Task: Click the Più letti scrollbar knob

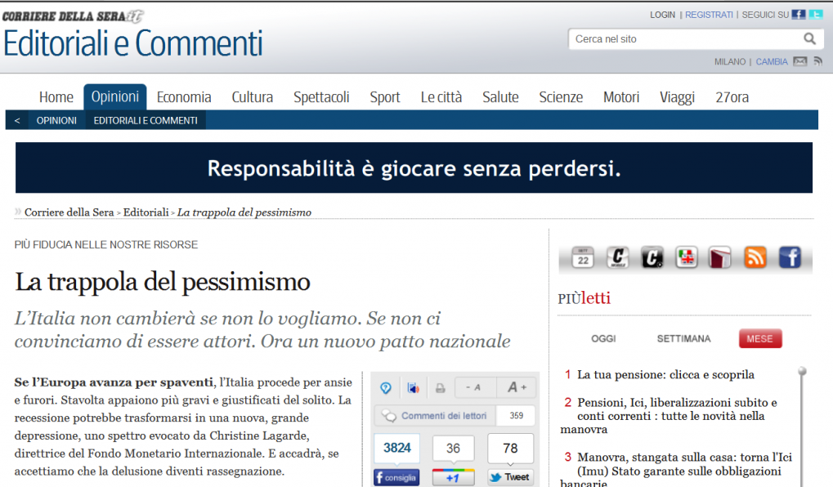Action: pos(802,371)
